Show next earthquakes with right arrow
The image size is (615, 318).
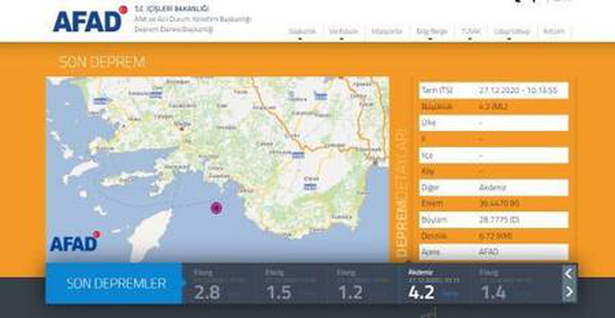pos(568,292)
